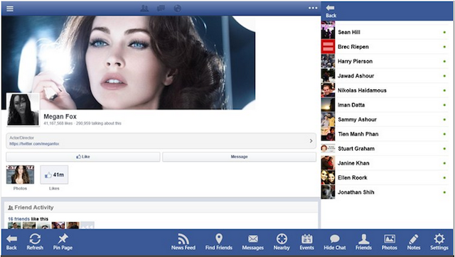Open the hamburger menu icon
This screenshot has width=455, height=257.
coord(10,9)
